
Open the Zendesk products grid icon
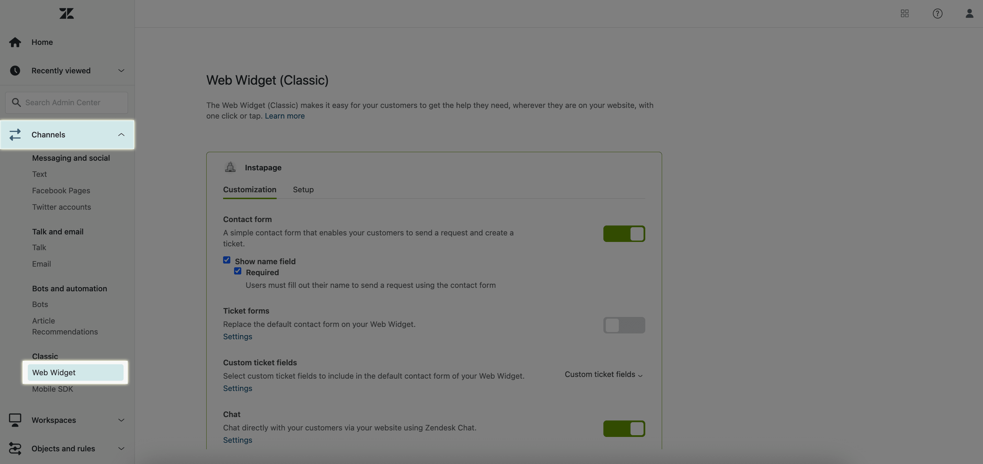pyautogui.click(x=904, y=14)
